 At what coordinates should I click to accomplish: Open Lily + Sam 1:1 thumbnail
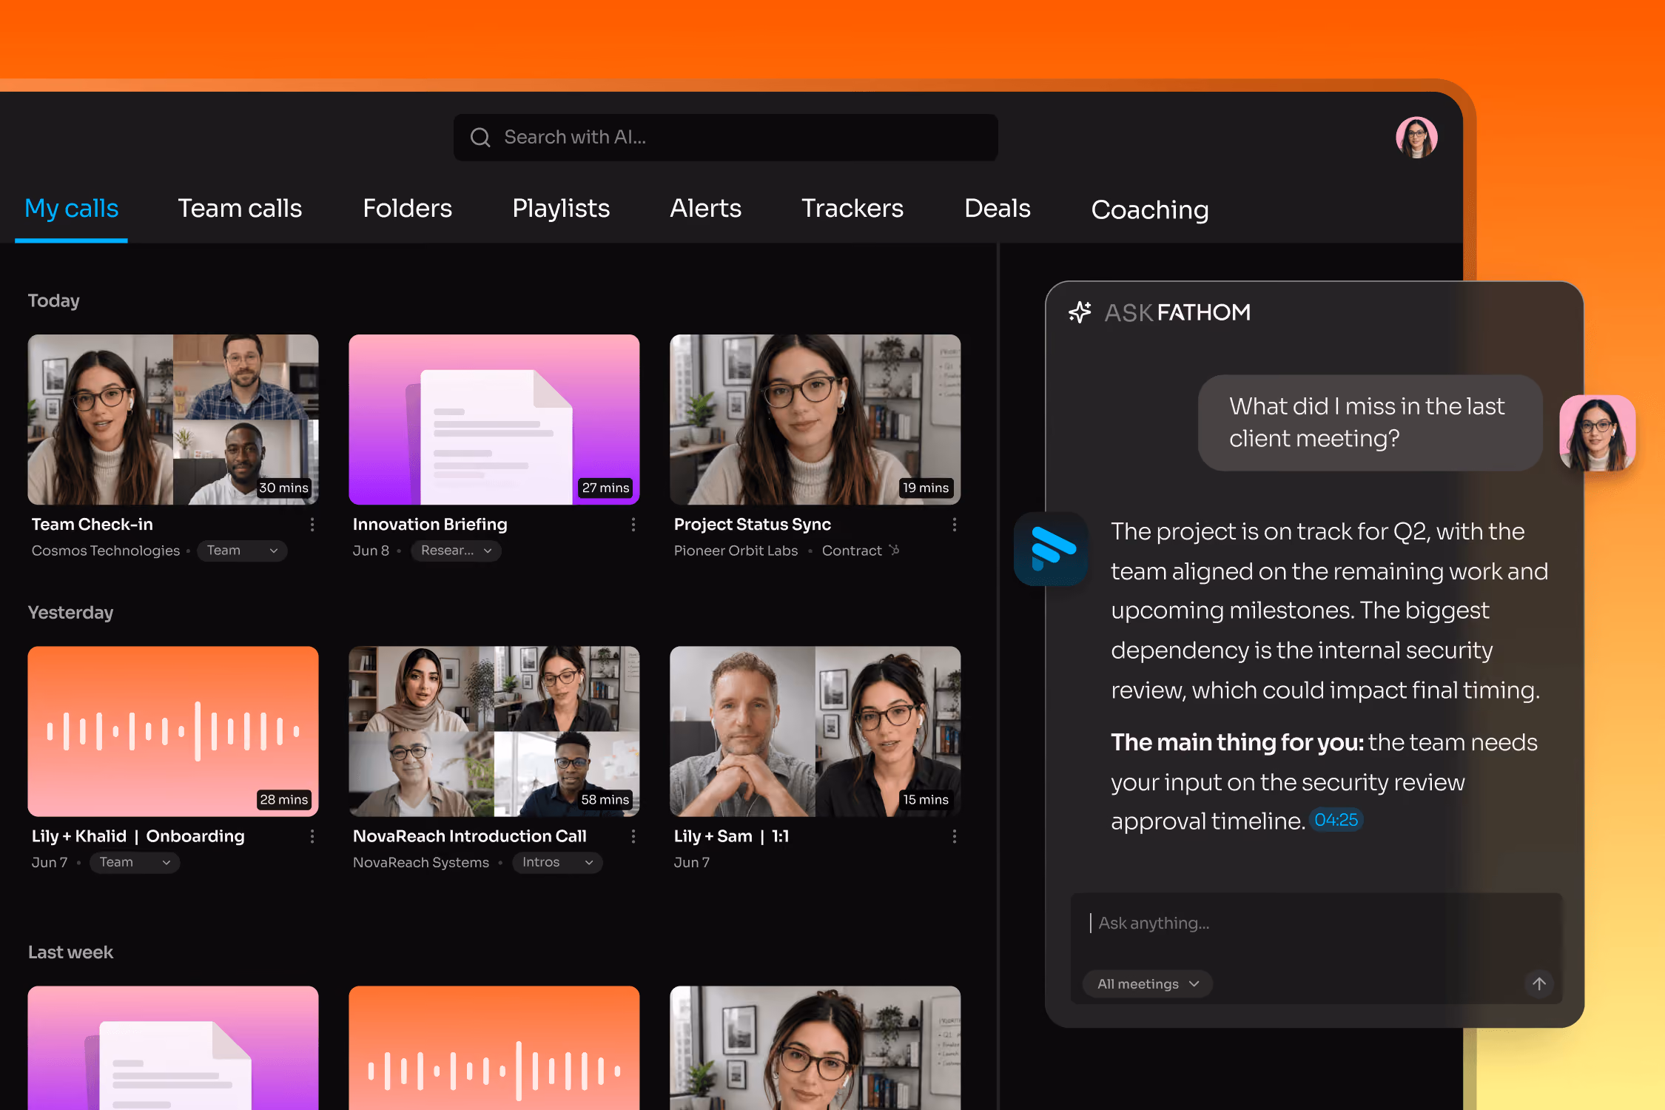click(815, 731)
